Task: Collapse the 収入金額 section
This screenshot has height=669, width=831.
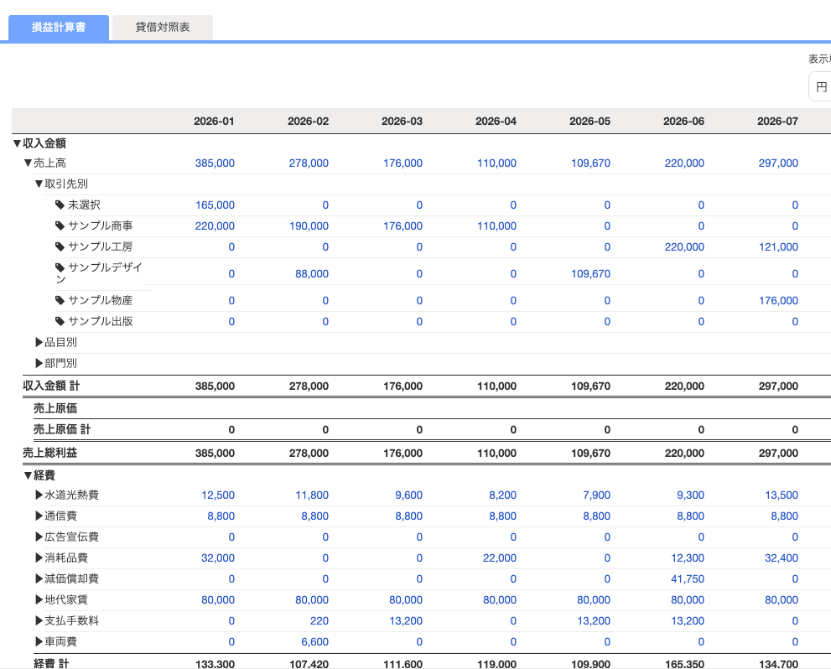Action: pyautogui.click(x=17, y=143)
